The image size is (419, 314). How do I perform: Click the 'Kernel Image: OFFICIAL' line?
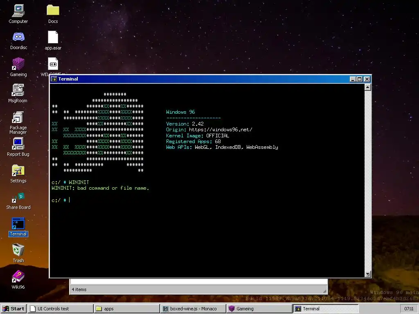click(198, 136)
